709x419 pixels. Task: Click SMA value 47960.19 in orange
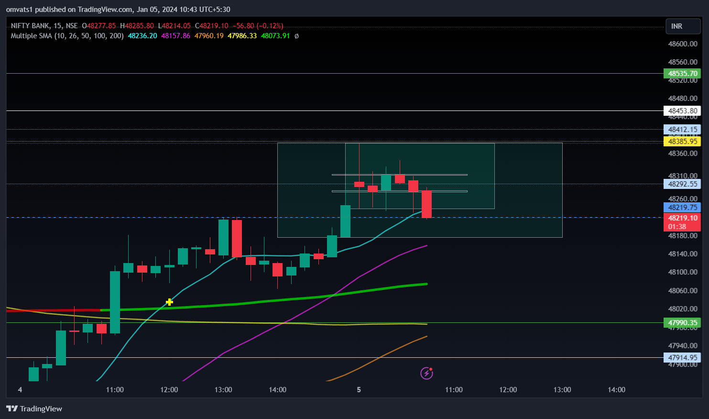coord(209,36)
